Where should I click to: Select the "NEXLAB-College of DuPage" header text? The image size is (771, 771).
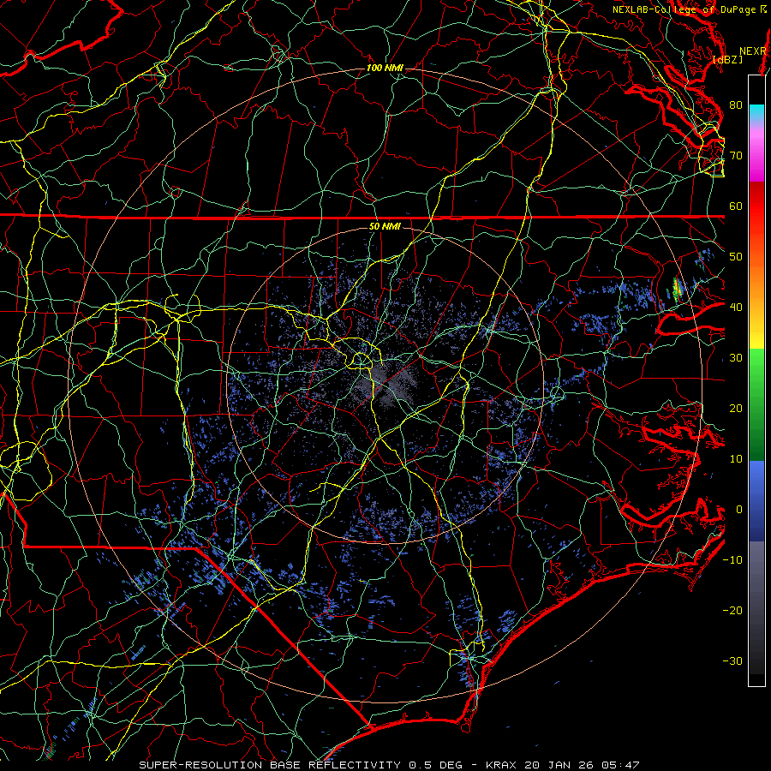pyautogui.click(x=684, y=9)
